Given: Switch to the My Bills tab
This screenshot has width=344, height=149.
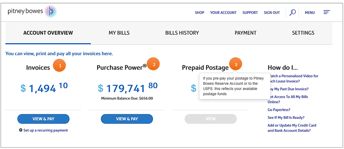Looking at the screenshot, I should 119,33.
